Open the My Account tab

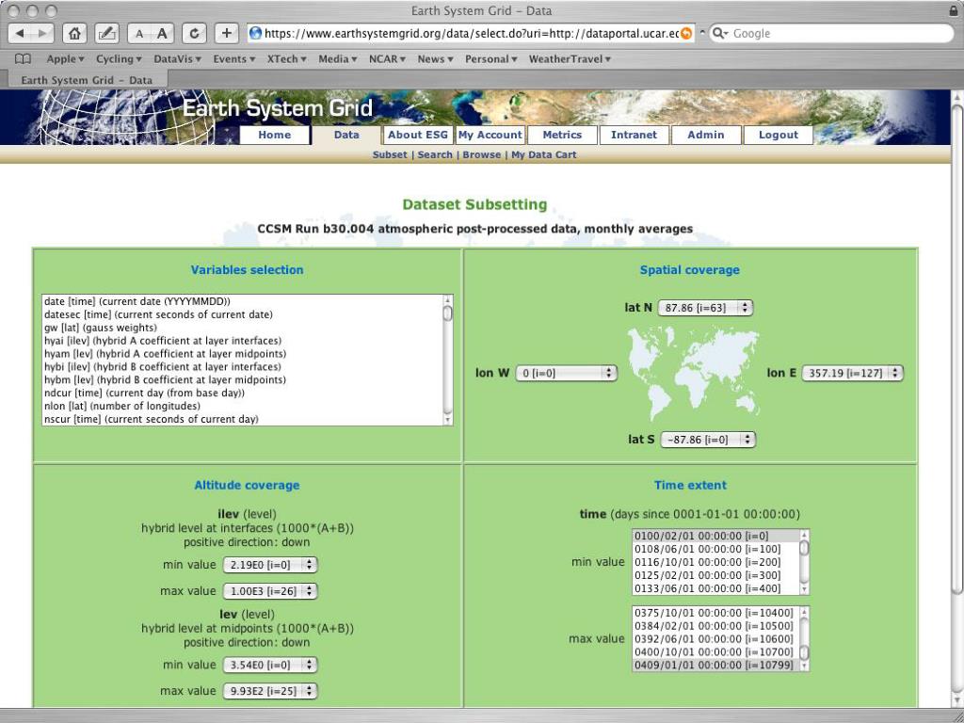[x=490, y=135]
